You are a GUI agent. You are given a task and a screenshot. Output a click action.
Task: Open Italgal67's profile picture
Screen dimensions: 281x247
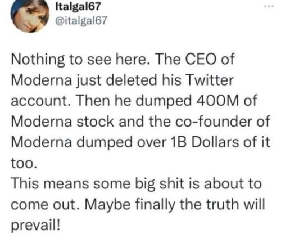30,15
